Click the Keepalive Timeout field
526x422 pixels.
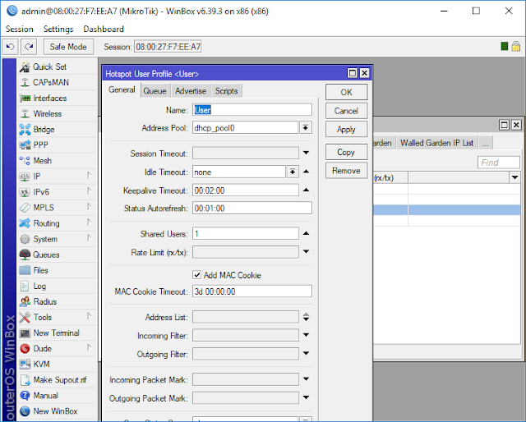pyautogui.click(x=246, y=190)
